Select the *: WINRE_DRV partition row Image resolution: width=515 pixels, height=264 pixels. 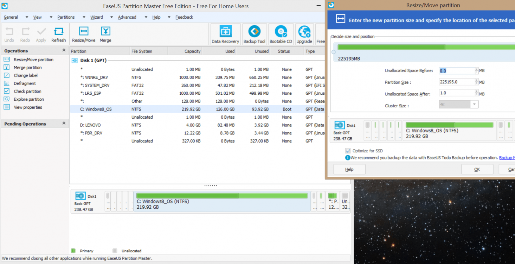point(198,77)
